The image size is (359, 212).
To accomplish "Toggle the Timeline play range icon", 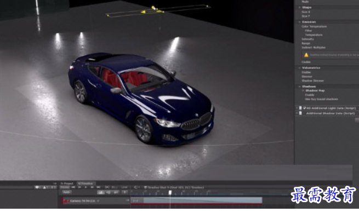I will pos(107,187).
